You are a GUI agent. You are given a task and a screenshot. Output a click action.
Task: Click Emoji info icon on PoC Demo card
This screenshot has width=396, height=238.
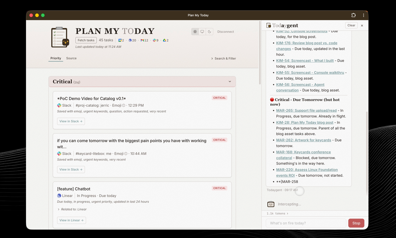click(x=124, y=105)
